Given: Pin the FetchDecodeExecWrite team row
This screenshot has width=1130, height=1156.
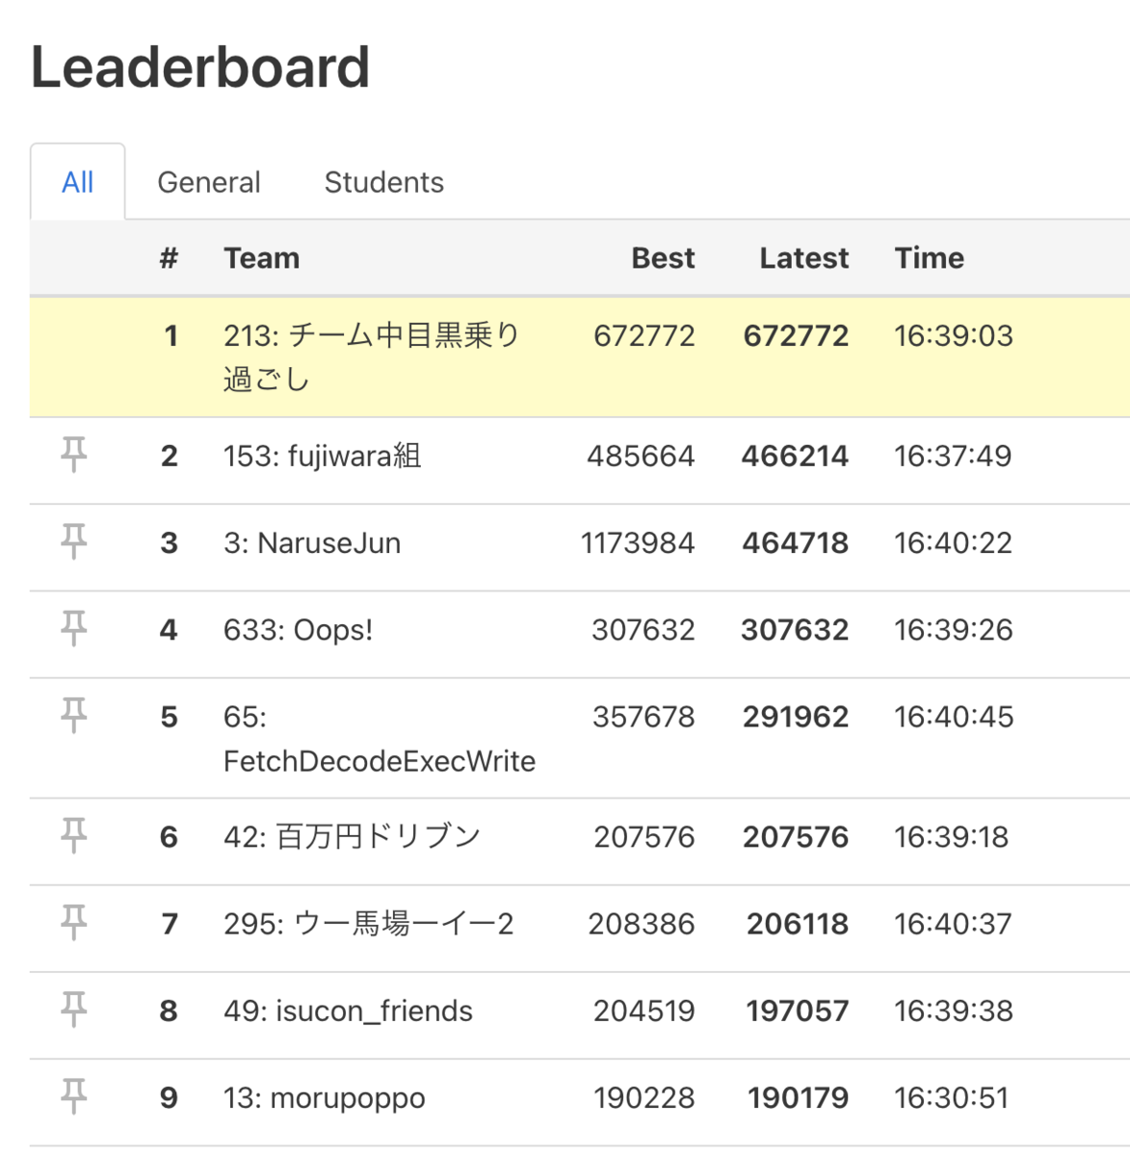Looking at the screenshot, I should (x=73, y=715).
